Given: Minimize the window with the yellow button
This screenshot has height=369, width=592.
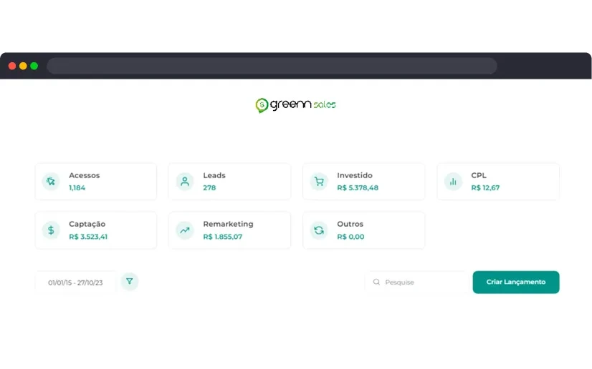Looking at the screenshot, I should tap(23, 66).
